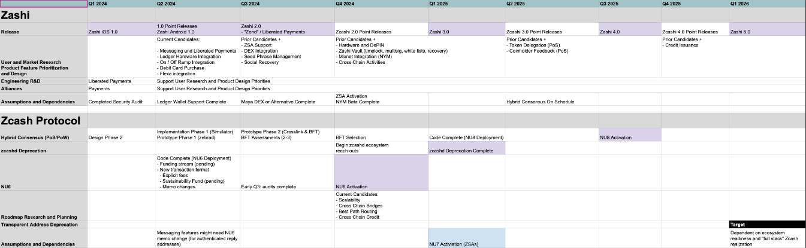Click the Completed Security Audit cell

point(121,99)
